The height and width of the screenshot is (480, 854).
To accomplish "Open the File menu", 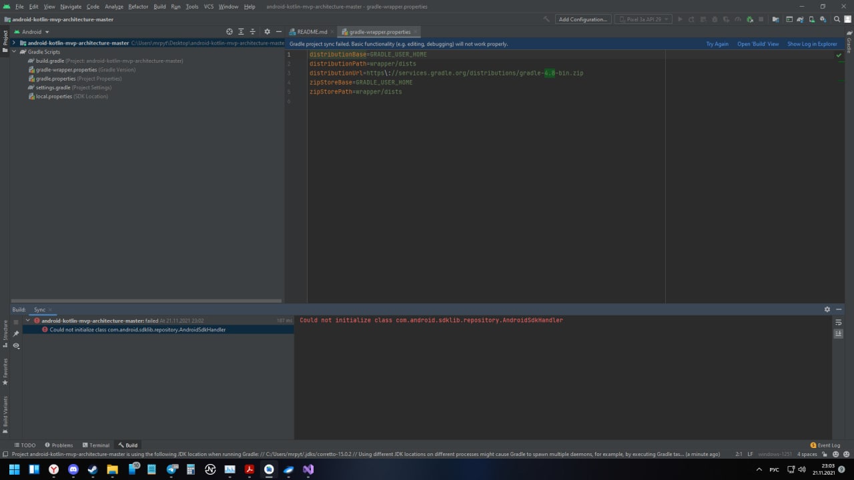I will (19, 6).
